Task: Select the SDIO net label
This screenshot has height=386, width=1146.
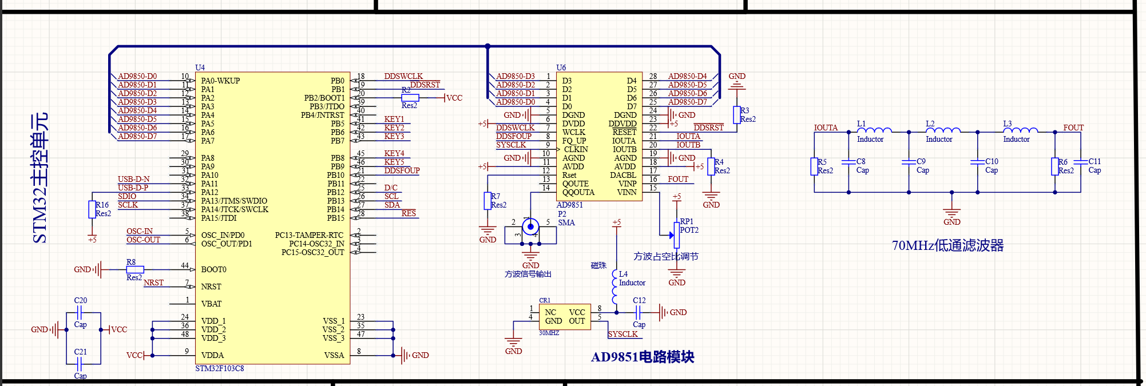Action: click(127, 196)
